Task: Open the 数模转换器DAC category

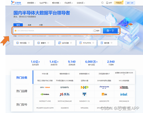Action: pyautogui.click(x=84, y=74)
